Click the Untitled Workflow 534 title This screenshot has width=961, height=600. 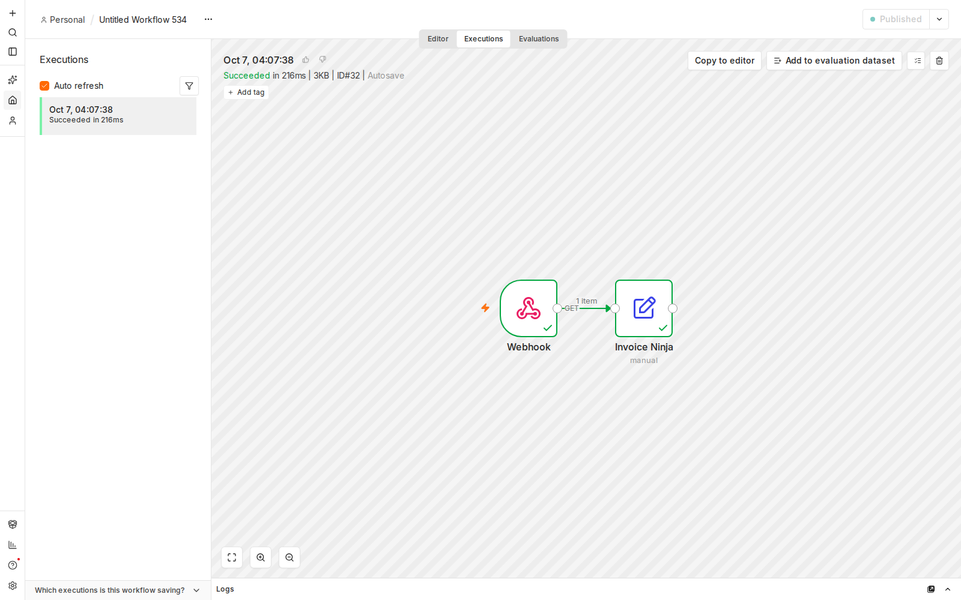point(143,20)
